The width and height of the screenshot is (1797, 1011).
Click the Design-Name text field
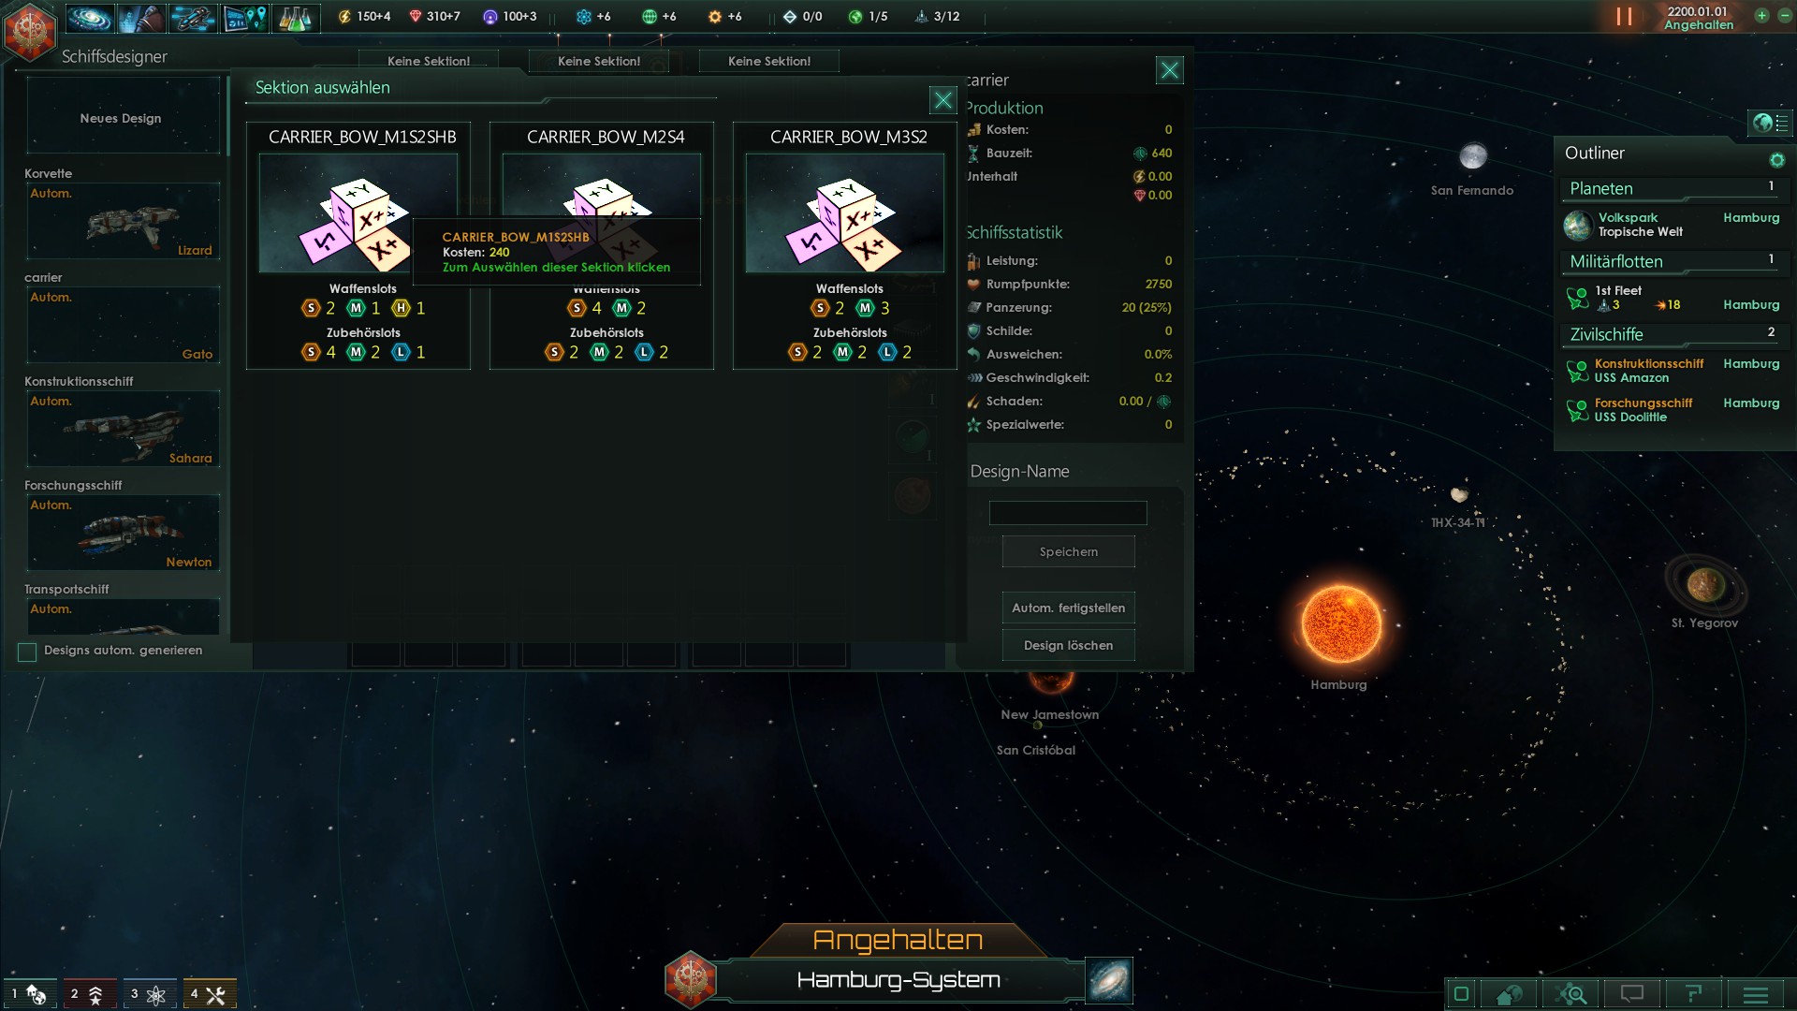1068,513
